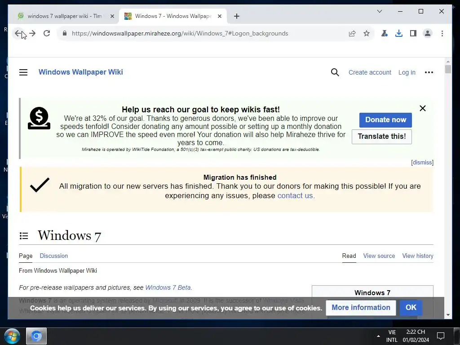Screen dimensions: 460x345
Task: Bookmark this page with the star icon
Action: pos(367,33)
